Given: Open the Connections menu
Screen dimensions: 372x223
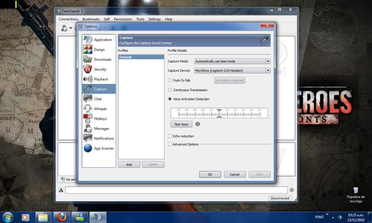Looking at the screenshot, I should coord(68,19).
